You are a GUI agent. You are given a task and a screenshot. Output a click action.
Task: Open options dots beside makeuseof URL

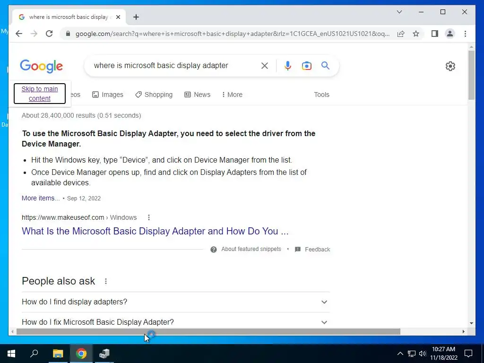[x=149, y=217]
